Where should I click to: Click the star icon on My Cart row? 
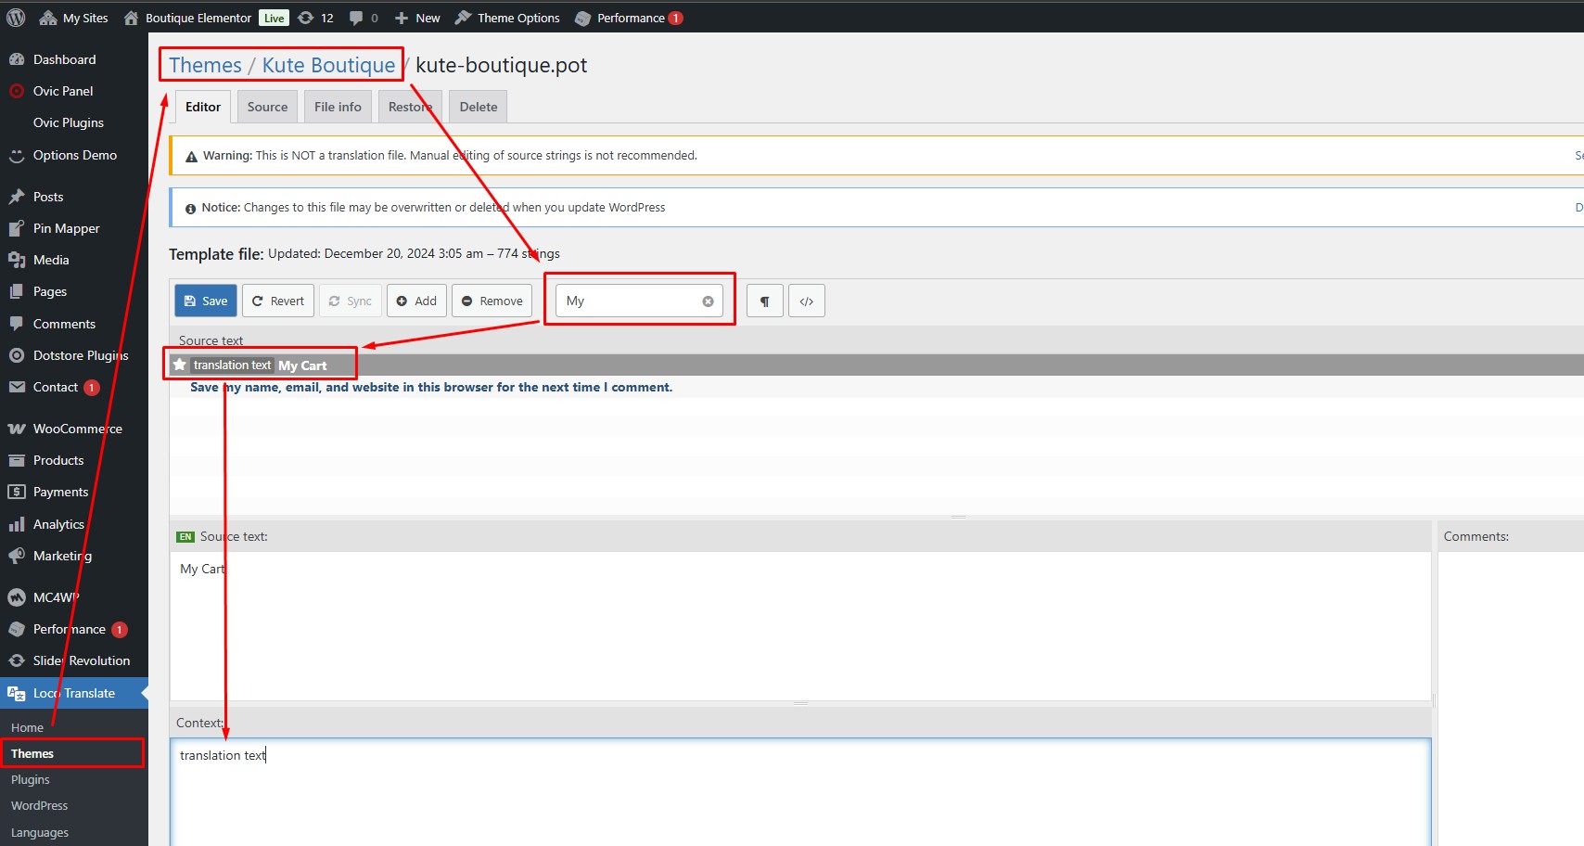coord(180,365)
